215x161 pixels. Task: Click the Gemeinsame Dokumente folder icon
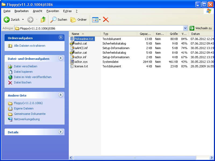click(x=10, y=114)
